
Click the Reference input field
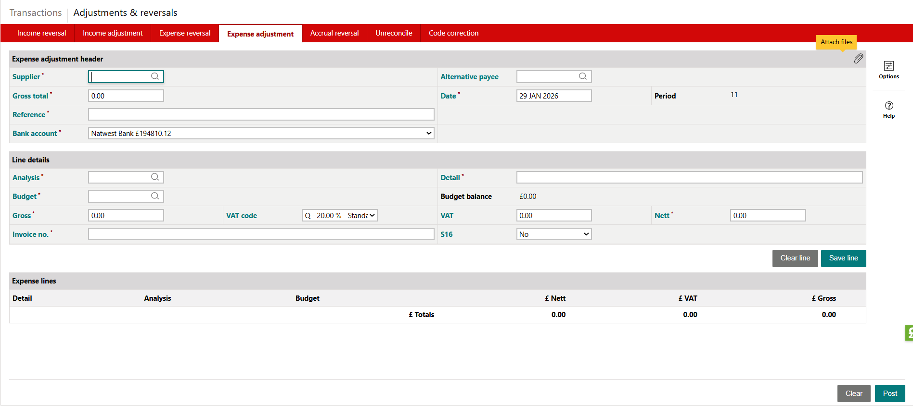[x=261, y=114]
